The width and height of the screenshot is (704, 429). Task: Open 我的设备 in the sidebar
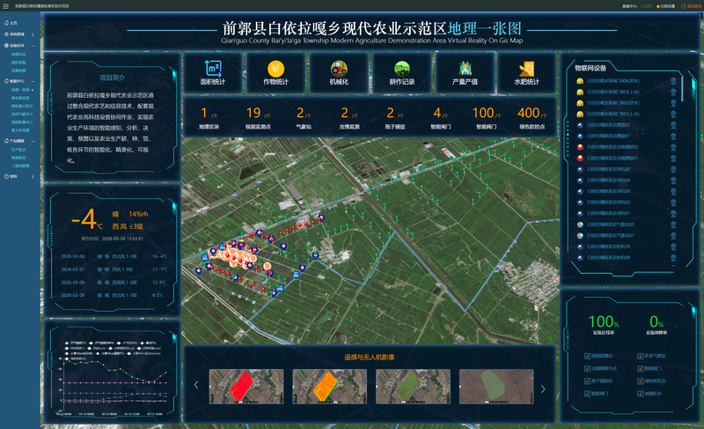(x=18, y=63)
